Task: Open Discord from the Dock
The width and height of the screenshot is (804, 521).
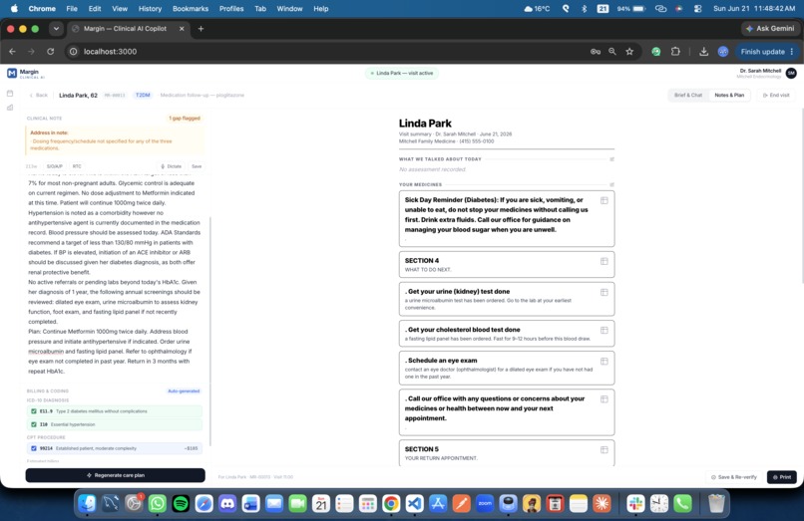Action: 227,504
